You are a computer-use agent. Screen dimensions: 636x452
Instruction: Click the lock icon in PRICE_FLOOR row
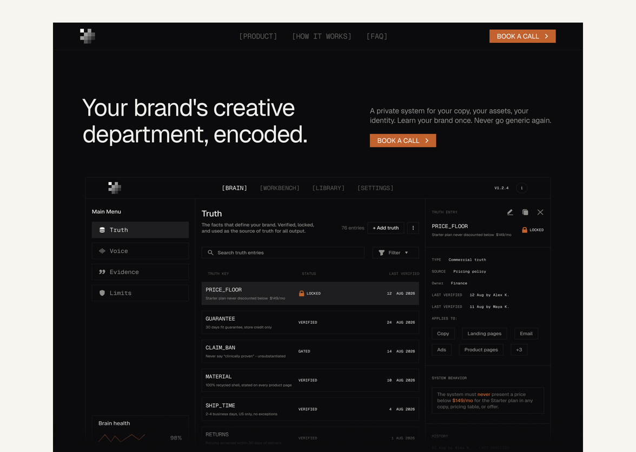301,293
